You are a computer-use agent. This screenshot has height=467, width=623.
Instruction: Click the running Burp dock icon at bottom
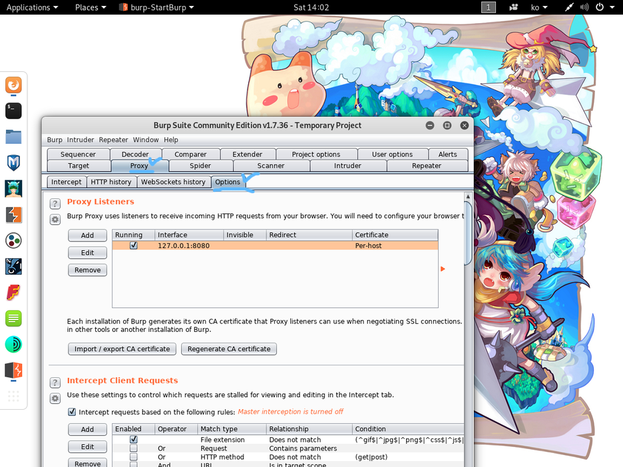13,371
